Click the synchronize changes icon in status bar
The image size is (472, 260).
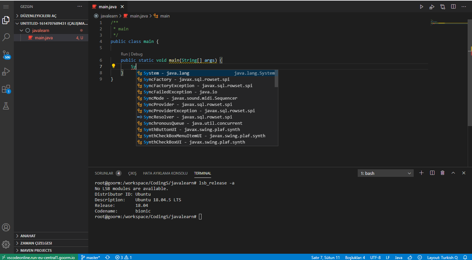107,257
